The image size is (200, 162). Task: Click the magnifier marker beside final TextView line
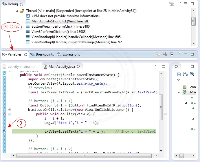[4, 92]
